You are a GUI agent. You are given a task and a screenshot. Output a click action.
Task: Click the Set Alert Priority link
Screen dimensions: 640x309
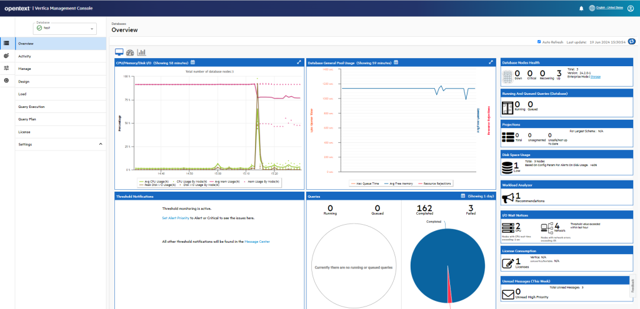176,218
